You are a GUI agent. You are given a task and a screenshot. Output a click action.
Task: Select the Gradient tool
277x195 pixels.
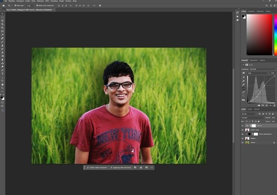pos(2,56)
